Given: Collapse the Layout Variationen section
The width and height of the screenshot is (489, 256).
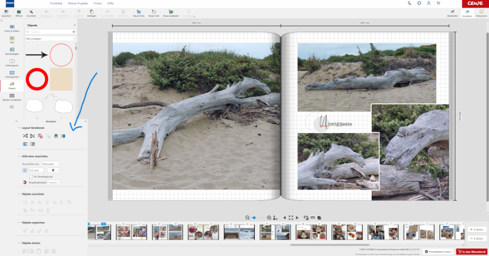Looking at the screenshot, I should tap(18, 127).
